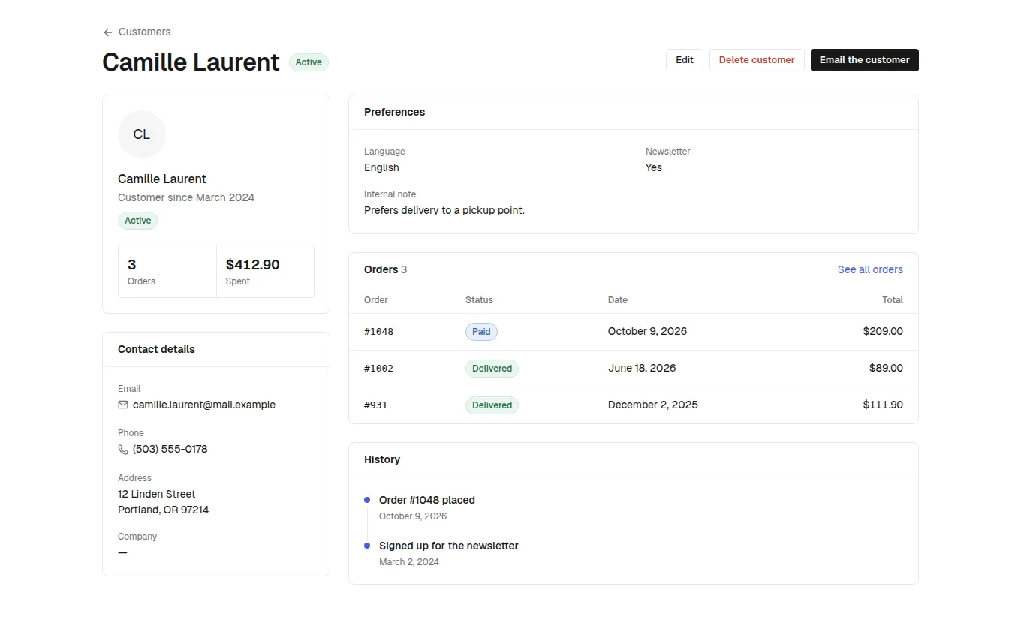Click the March 2, 2024 history date
The height and width of the screenshot is (638, 1021).
pyautogui.click(x=409, y=562)
